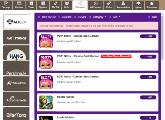
Task: Click the +113 Castle Clash reward button
Action: (148, 97)
